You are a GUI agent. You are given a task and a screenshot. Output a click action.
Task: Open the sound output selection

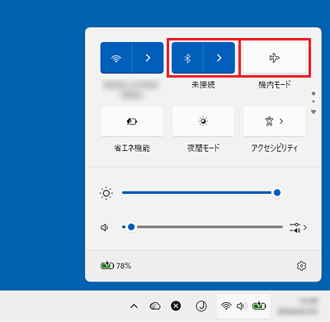(x=298, y=228)
